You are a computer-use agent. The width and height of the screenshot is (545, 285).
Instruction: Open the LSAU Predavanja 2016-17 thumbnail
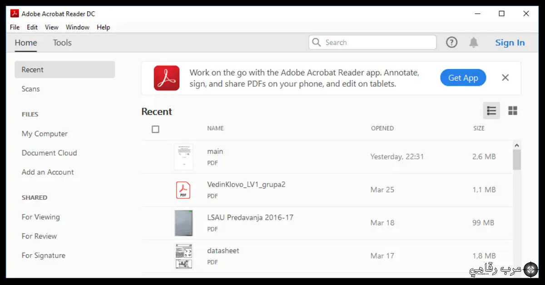(183, 223)
